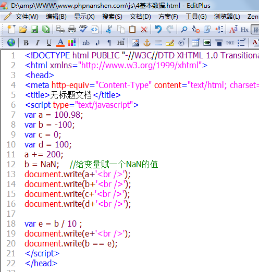
Task: Click the line 'document.write(b == e);'
Action: 71,243
